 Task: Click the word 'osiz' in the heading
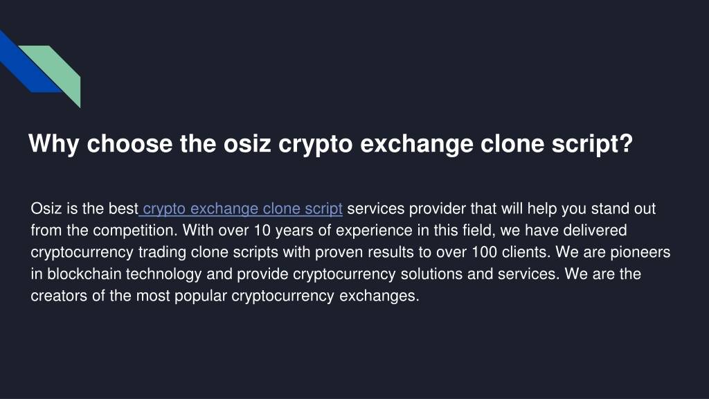[247, 144]
